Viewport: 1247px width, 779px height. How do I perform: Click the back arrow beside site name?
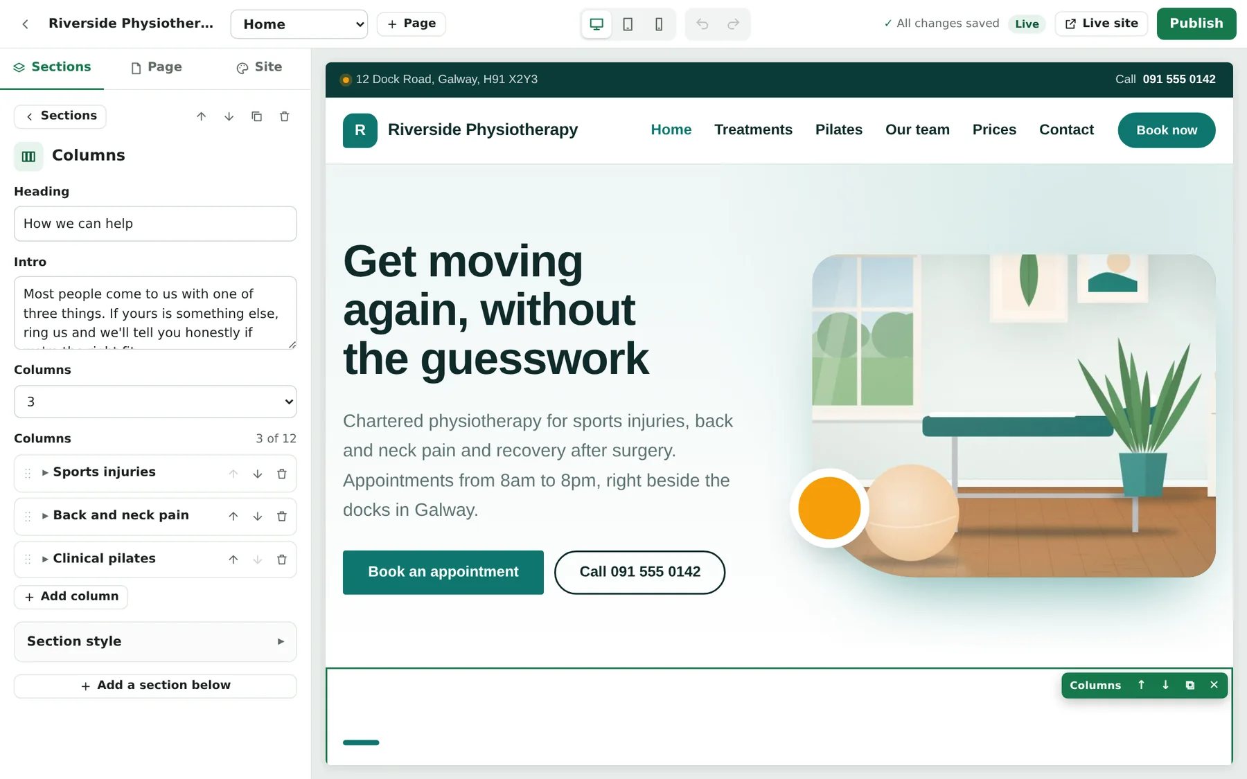click(25, 24)
